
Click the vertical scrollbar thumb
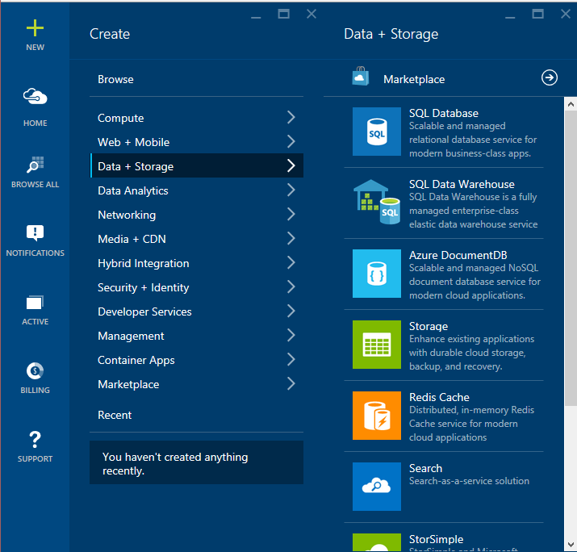[x=571, y=258]
